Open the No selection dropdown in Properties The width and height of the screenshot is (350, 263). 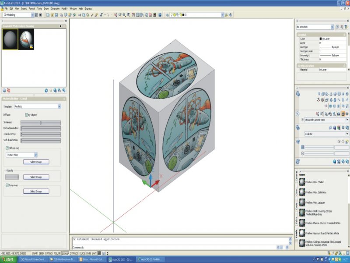point(332,27)
